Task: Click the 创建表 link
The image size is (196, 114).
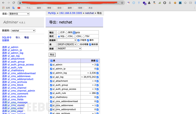Action: pos(6,40)
